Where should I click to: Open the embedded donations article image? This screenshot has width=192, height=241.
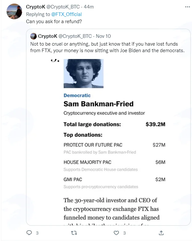(x=108, y=142)
